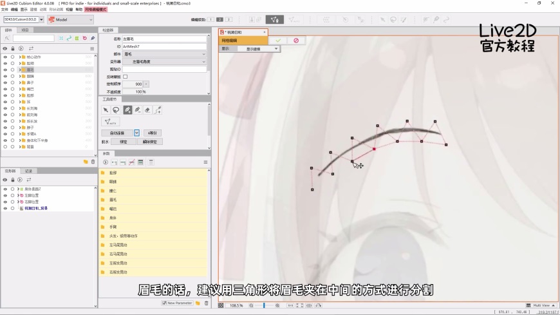Click the active manual mesh edit toolbar icon
The width and height of the screenshot is (560, 315).
275,20
